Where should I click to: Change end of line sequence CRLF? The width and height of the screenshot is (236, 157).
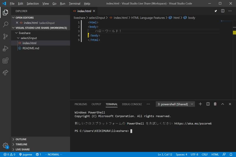[205, 154]
